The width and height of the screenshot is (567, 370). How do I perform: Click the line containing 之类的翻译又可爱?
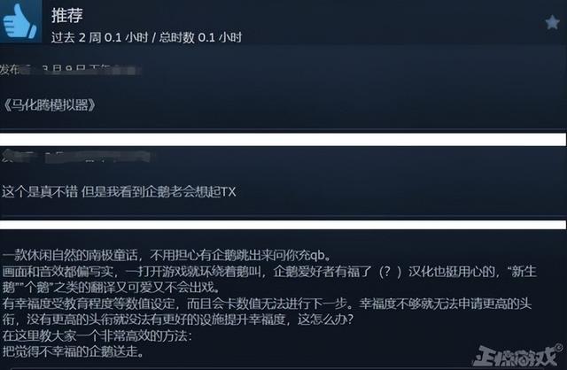[111, 288]
